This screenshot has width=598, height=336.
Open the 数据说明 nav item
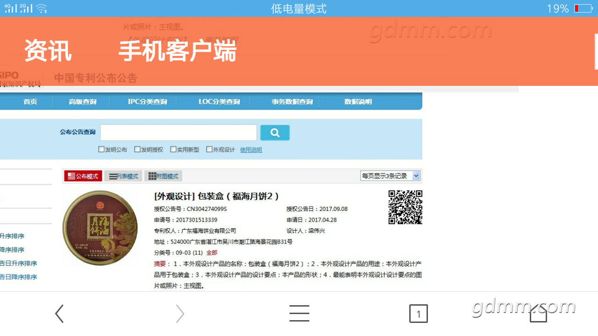[358, 102]
